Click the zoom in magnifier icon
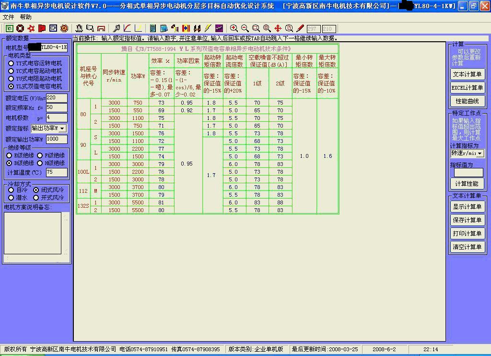Image resolution: width=491 pixels, height=356 pixels. point(234,28)
